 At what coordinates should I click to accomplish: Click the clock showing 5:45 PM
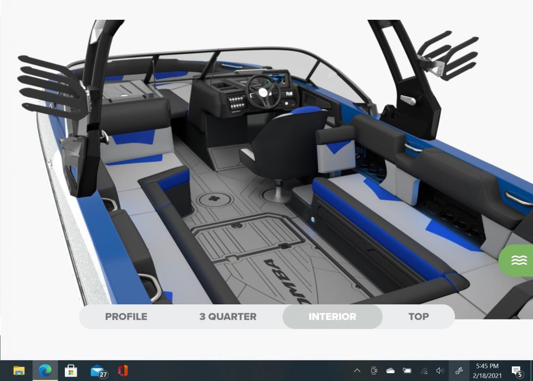[x=487, y=371]
